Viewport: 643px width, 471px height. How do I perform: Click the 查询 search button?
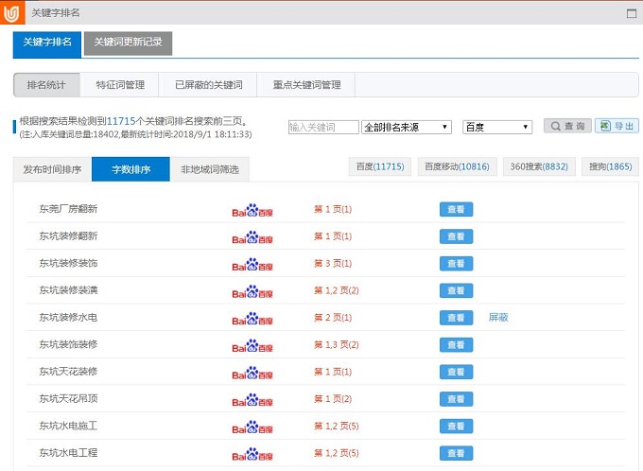pyautogui.click(x=567, y=127)
